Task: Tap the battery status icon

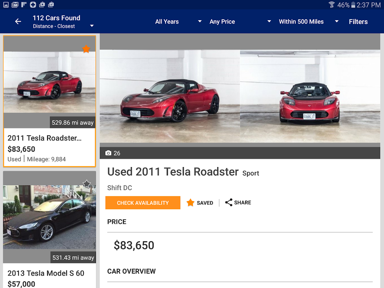Action: [353, 5]
